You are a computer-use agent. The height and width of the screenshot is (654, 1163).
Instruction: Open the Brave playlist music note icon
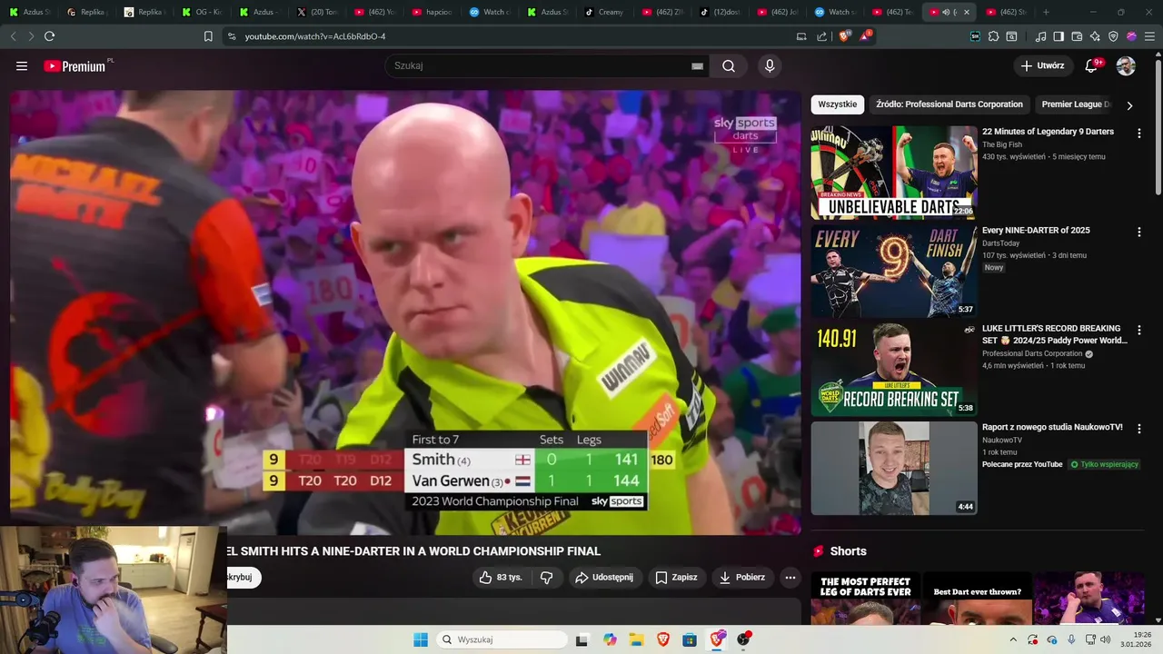pos(1041,36)
